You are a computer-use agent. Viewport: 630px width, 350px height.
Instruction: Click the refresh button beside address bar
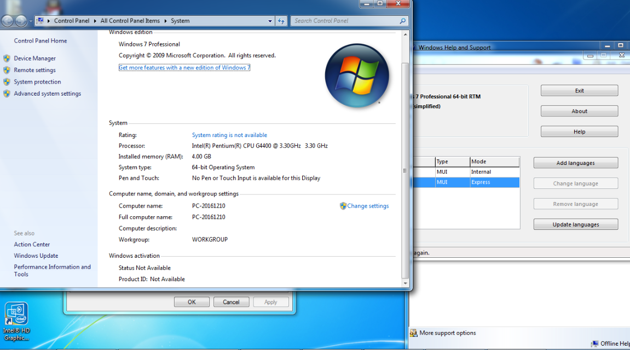(281, 21)
